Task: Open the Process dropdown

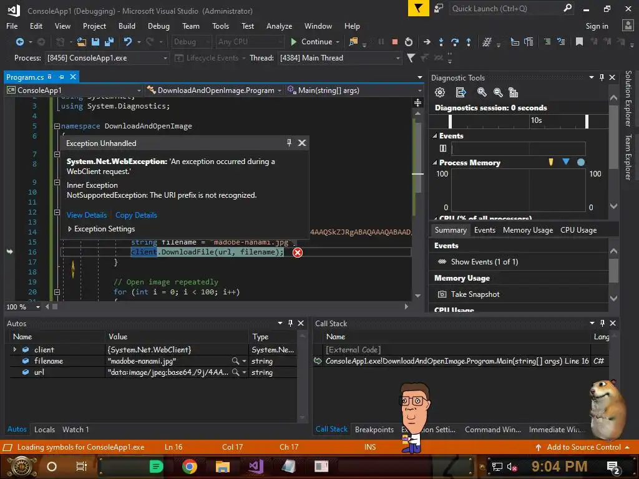Action: click(x=165, y=58)
